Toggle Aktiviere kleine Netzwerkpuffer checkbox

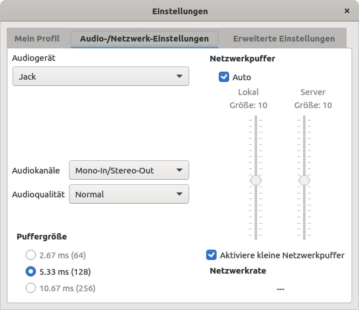pos(211,255)
